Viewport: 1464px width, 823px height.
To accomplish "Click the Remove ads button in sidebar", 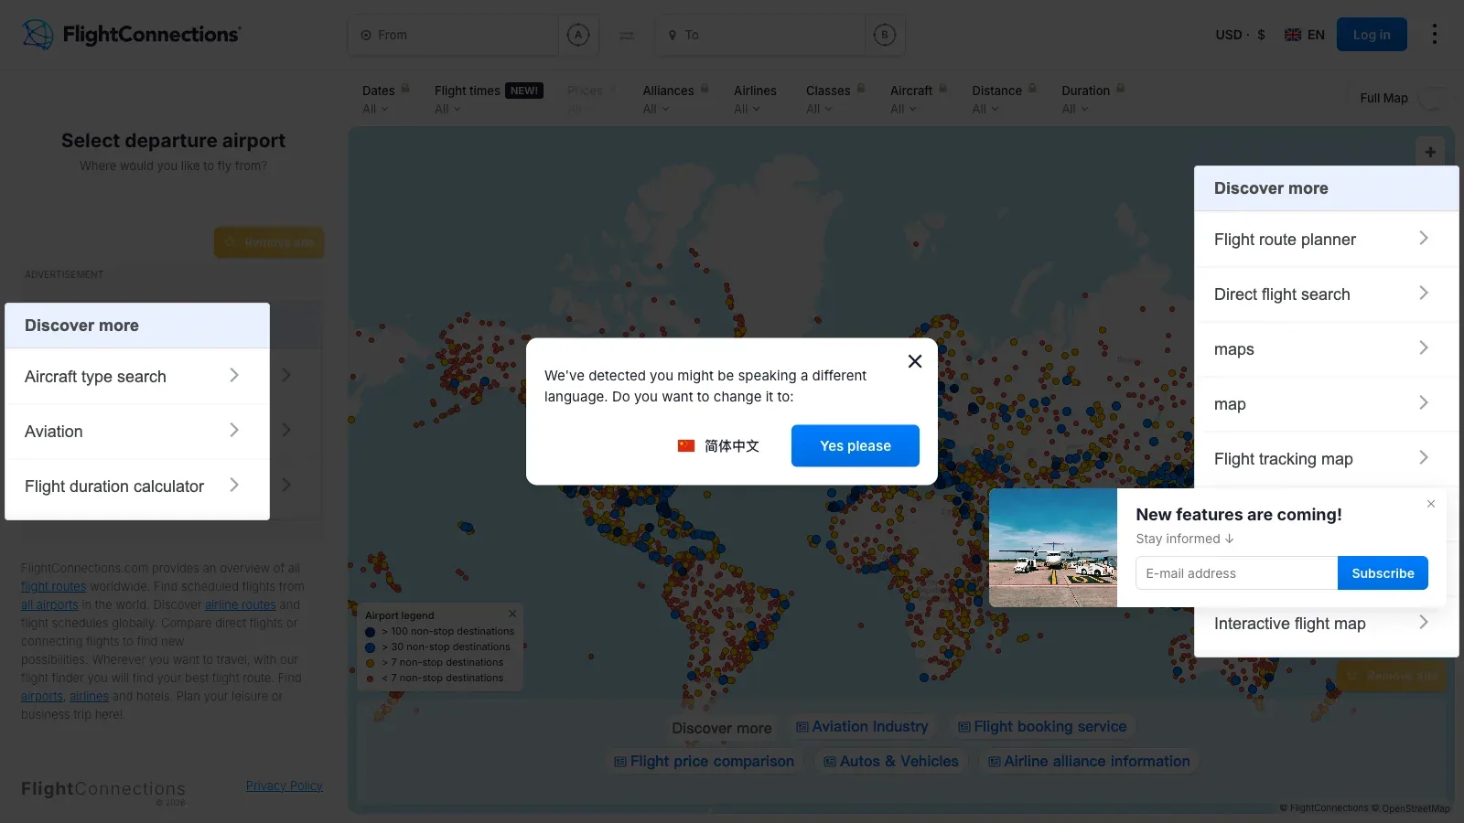I will point(269,242).
